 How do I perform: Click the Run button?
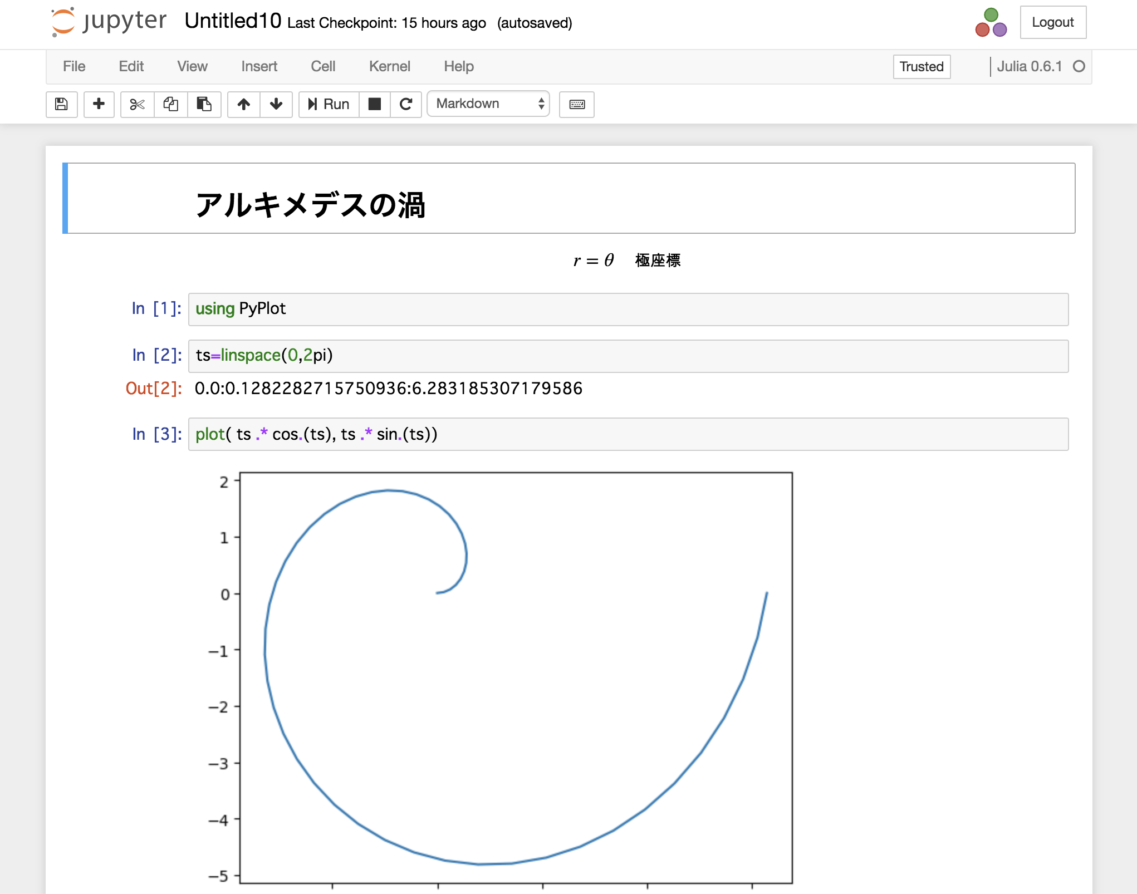(x=329, y=104)
